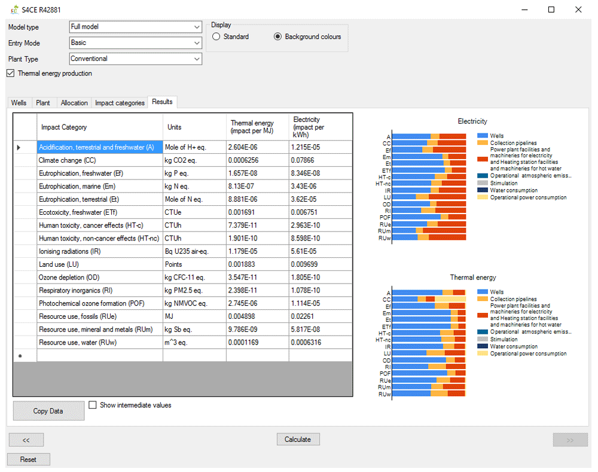Image resolution: width=598 pixels, height=472 pixels.
Task: Select the Results tab
Action: click(x=162, y=102)
